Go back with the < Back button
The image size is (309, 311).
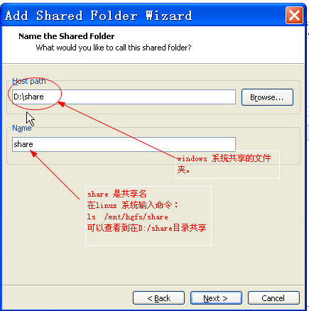click(x=158, y=298)
